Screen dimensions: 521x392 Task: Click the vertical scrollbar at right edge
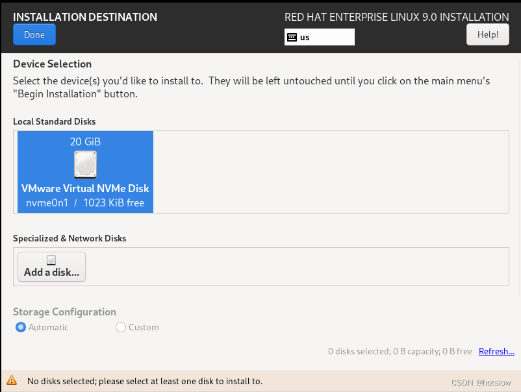tap(519, 177)
